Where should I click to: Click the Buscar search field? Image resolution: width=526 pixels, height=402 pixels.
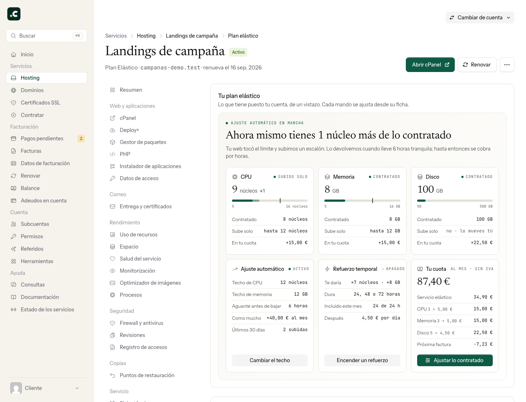(x=46, y=36)
